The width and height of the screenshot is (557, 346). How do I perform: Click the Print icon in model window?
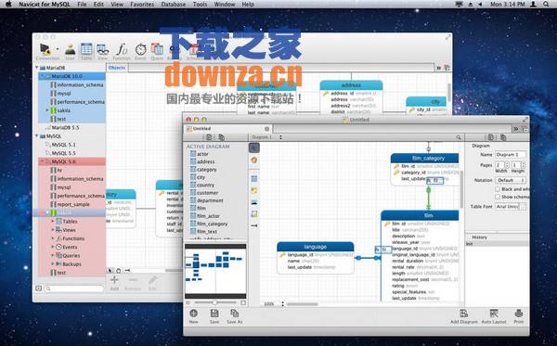tap(519, 313)
